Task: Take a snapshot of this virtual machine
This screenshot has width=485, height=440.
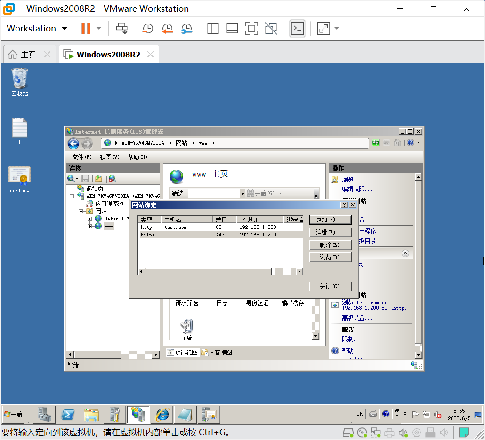Action: 147,28
